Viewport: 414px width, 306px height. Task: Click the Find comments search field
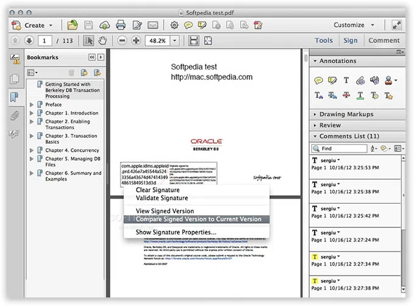click(339, 148)
